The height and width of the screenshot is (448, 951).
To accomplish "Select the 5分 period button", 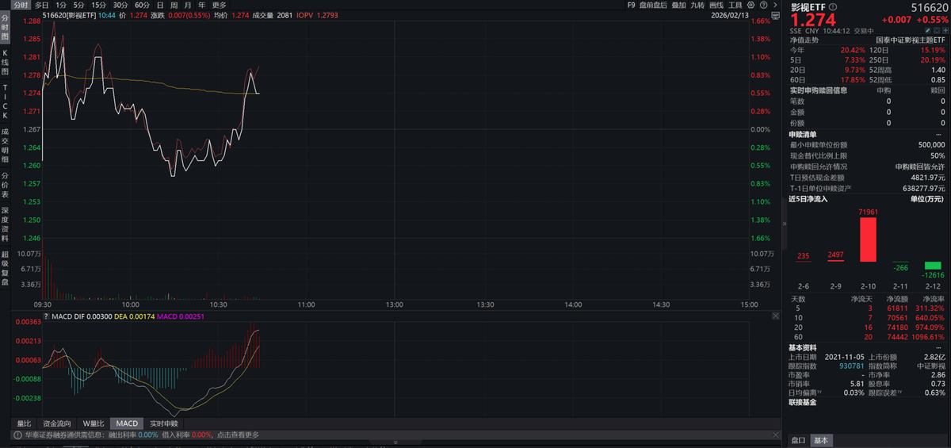I will point(79,5).
